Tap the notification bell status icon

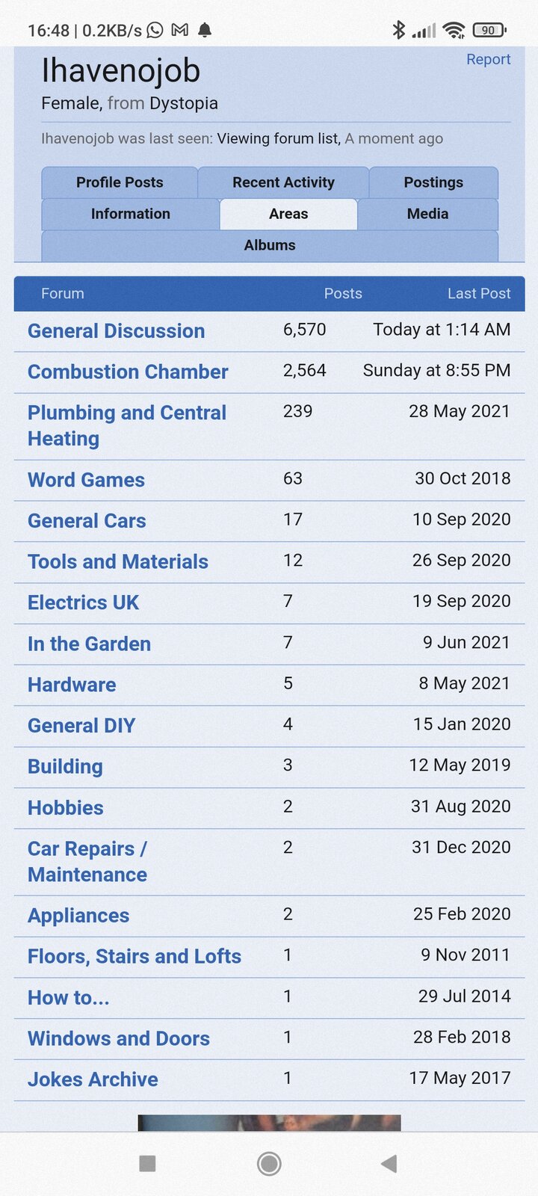click(205, 30)
